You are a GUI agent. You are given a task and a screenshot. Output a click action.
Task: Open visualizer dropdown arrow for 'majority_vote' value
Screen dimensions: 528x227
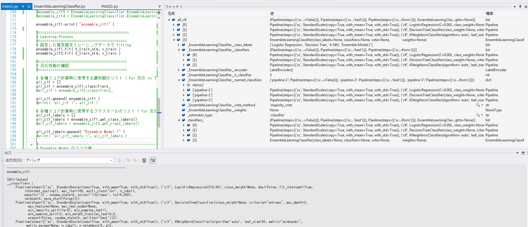[x=482, y=105]
